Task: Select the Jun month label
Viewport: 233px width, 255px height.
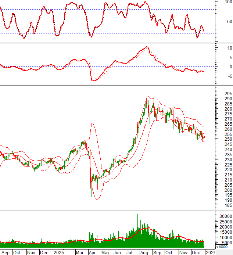Action: (117, 252)
